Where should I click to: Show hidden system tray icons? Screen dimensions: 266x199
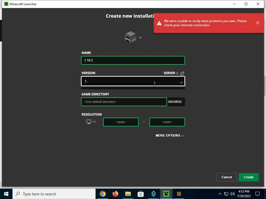coord(220,194)
